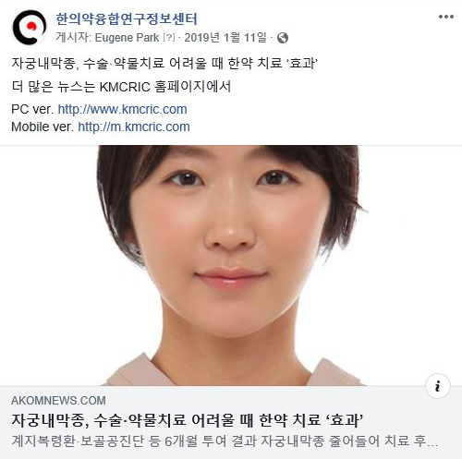The image size is (462, 459).
Task: Click the post's first line about 자궁내막종
Action: pos(164,64)
